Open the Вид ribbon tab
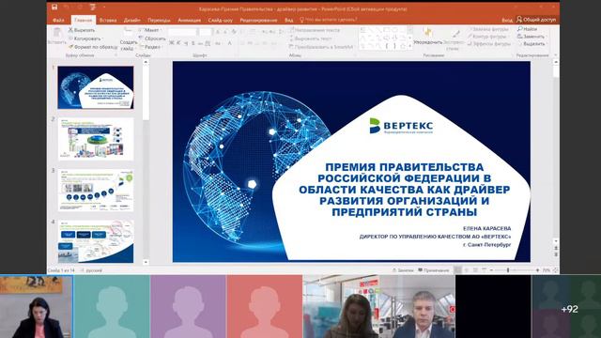Image resolution: width=601 pixels, height=338 pixels. coord(289,20)
